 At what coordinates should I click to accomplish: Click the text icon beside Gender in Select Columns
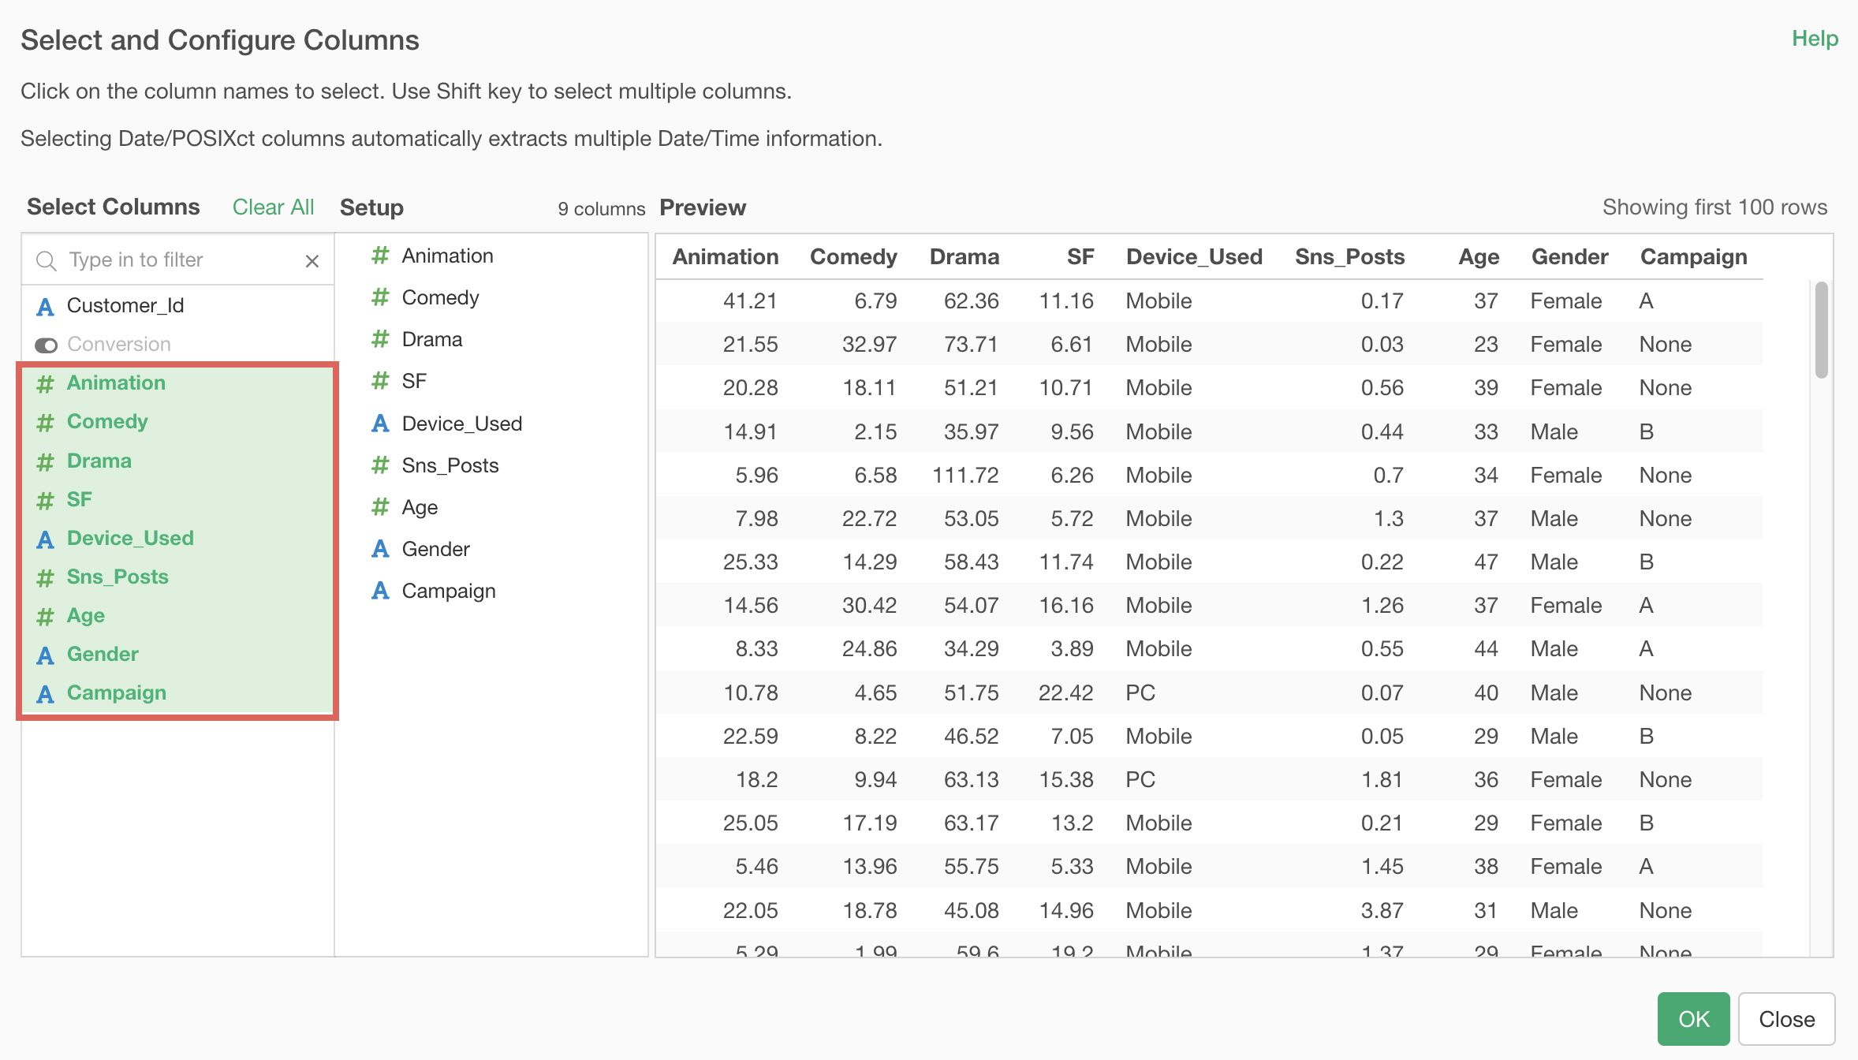(46, 655)
